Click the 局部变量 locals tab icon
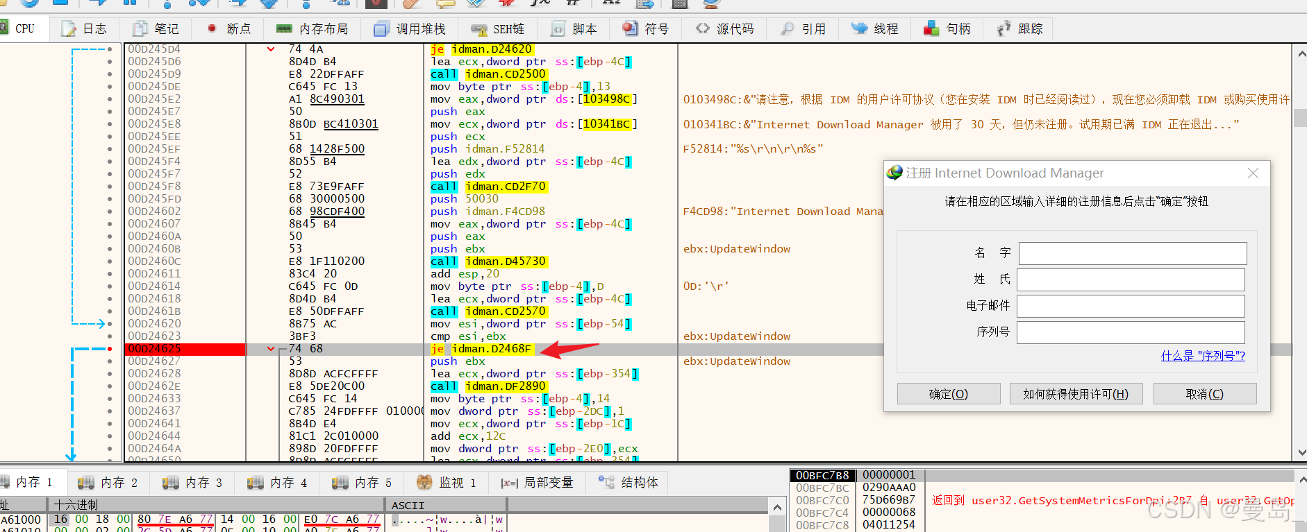The width and height of the screenshot is (1307, 532). (x=510, y=483)
